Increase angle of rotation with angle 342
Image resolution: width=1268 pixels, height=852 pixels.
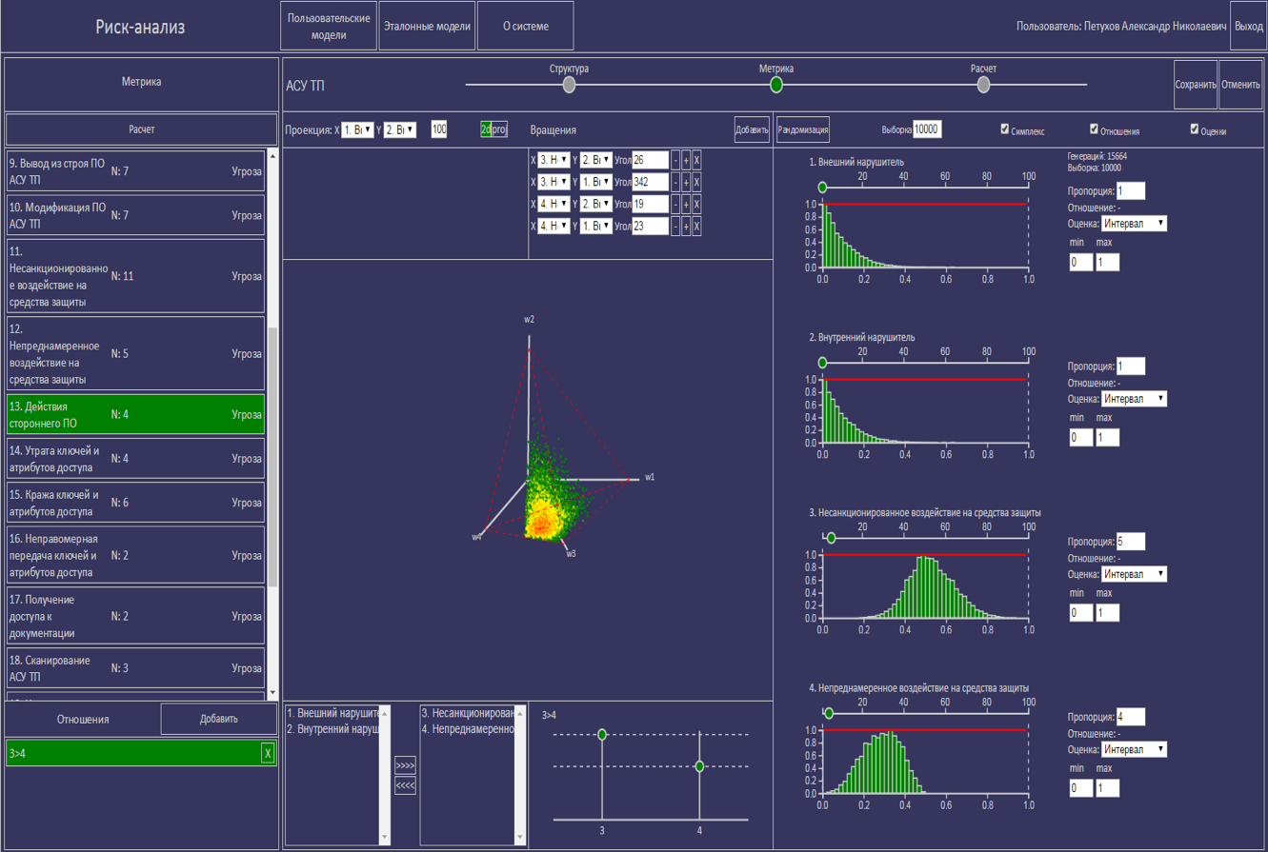[686, 182]
